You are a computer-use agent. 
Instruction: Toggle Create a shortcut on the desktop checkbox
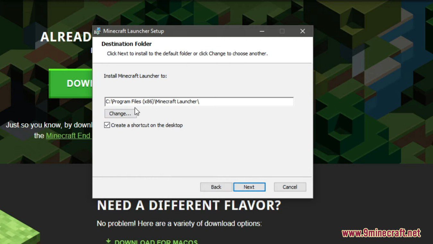107,125
